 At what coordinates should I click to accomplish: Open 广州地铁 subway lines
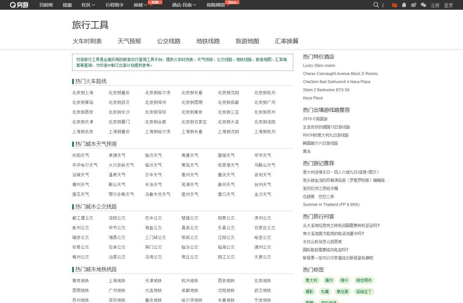click(117, 290)
